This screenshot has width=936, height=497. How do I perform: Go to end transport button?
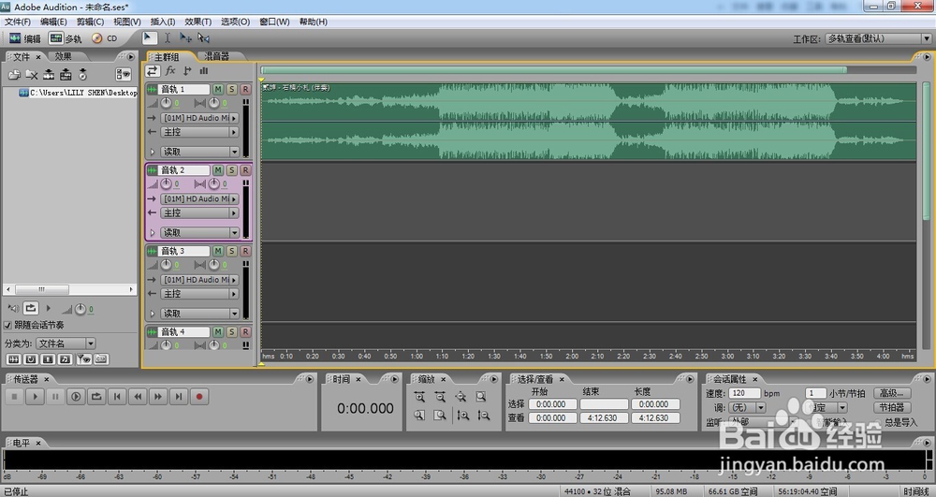(179, 396)
